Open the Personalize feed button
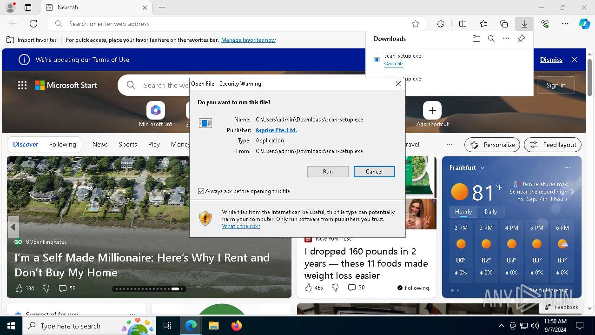Viewport: 595px width, 335px height. 492,145
